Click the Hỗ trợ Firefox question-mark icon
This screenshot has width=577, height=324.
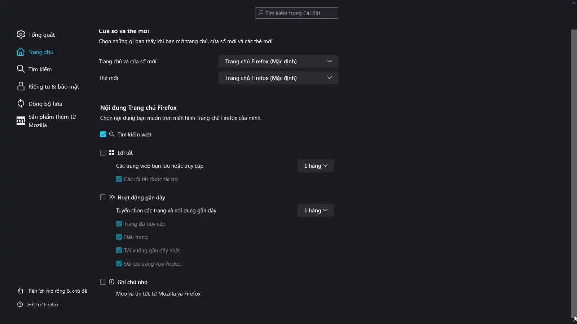click(x=20, y=305)
